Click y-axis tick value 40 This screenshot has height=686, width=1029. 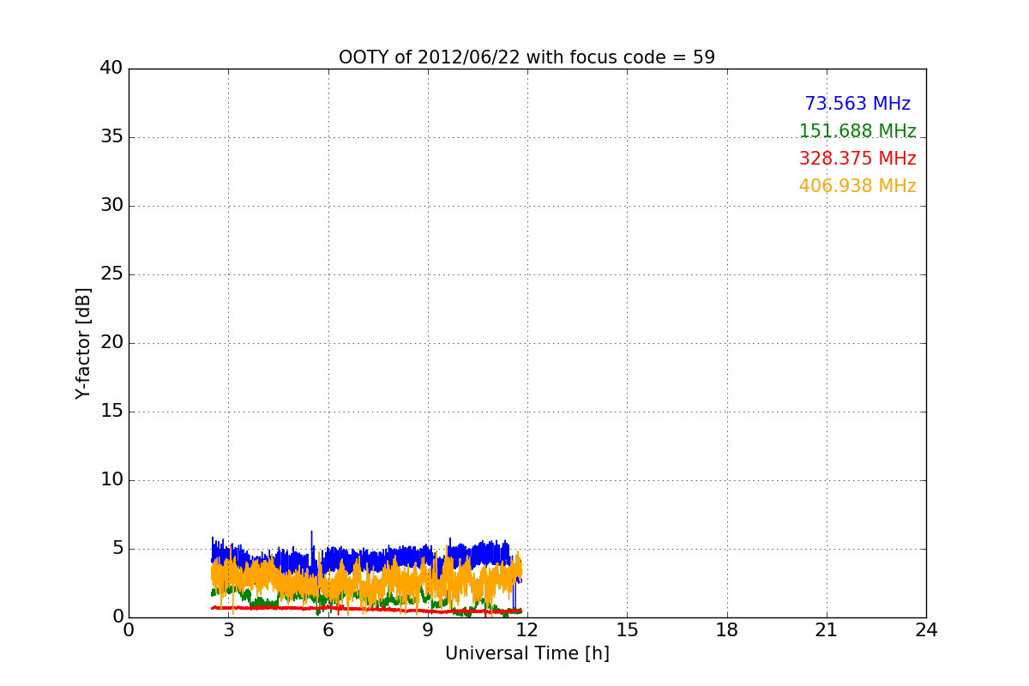pyautogui.click(x=111, y=68)
